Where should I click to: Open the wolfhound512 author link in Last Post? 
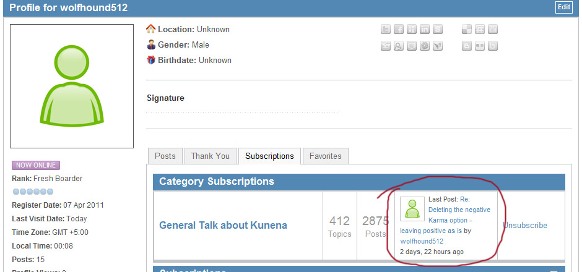422,241
